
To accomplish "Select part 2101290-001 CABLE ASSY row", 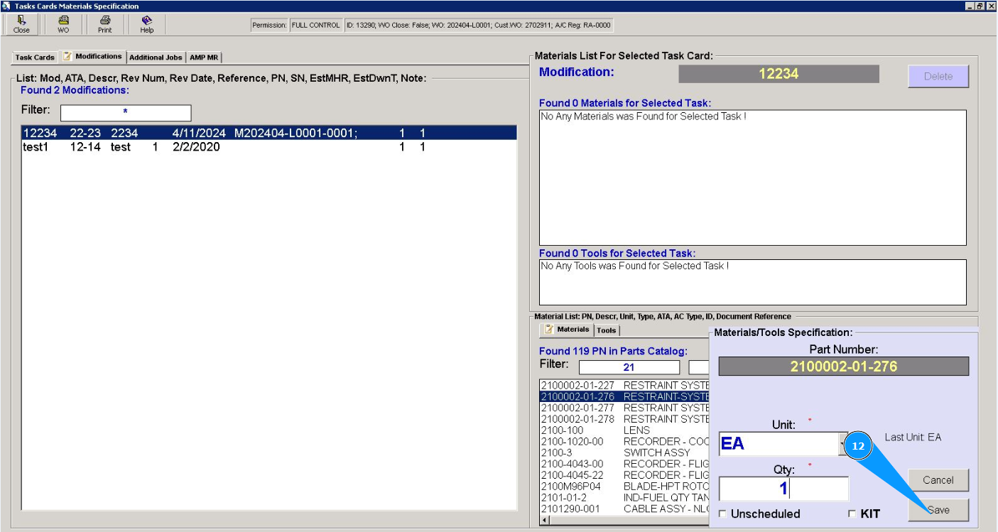I will click(x=624, y=509).
